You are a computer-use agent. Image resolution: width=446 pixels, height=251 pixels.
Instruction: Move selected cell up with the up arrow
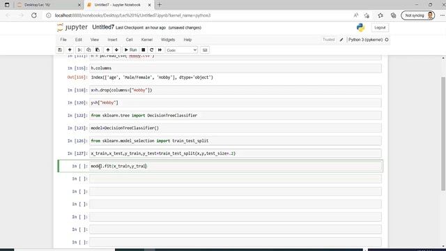[x=108, y=50]
